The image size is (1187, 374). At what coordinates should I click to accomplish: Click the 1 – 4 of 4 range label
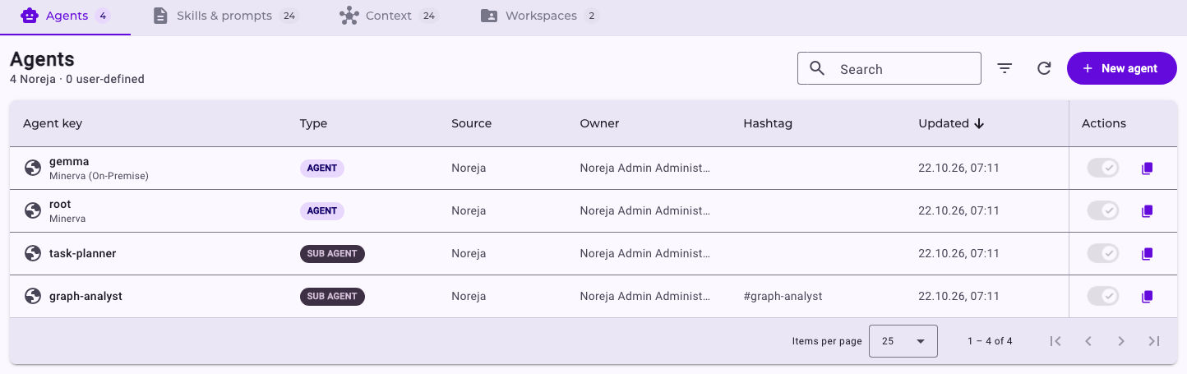coord(990,340)
